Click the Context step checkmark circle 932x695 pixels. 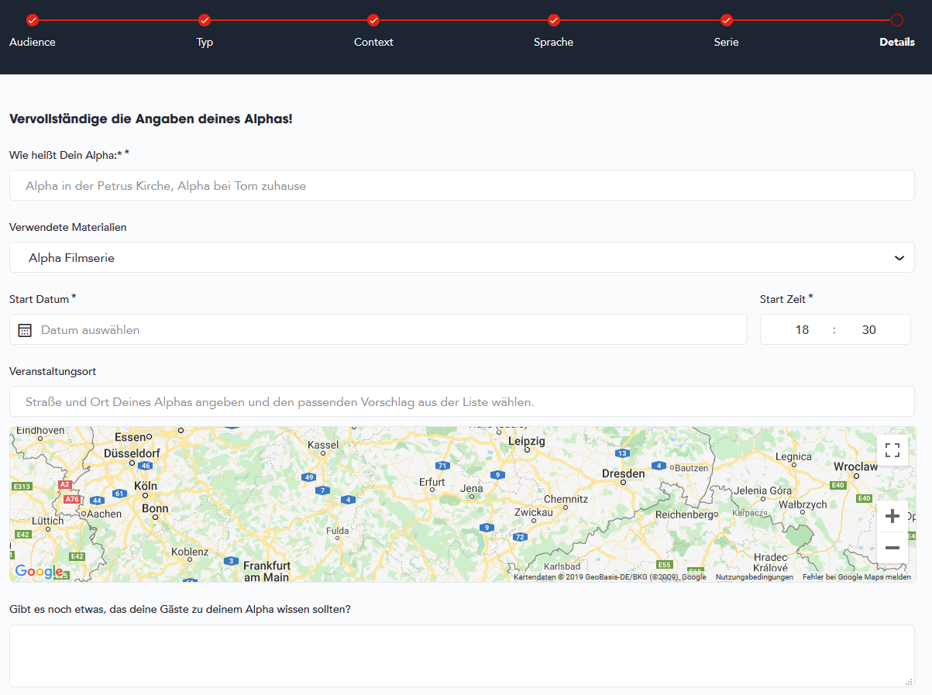(x=373, y=20)
